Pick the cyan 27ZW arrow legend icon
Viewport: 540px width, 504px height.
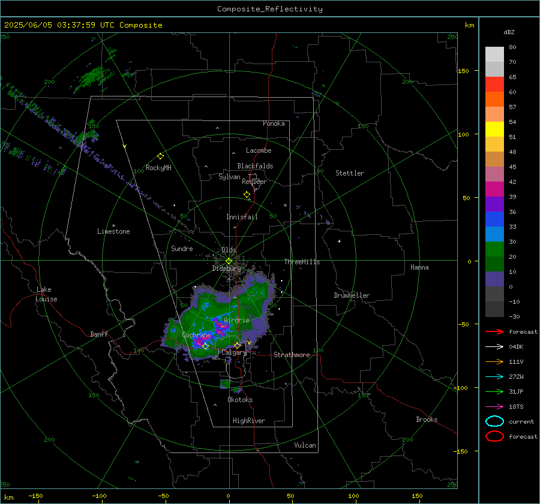tap(494, 377)
